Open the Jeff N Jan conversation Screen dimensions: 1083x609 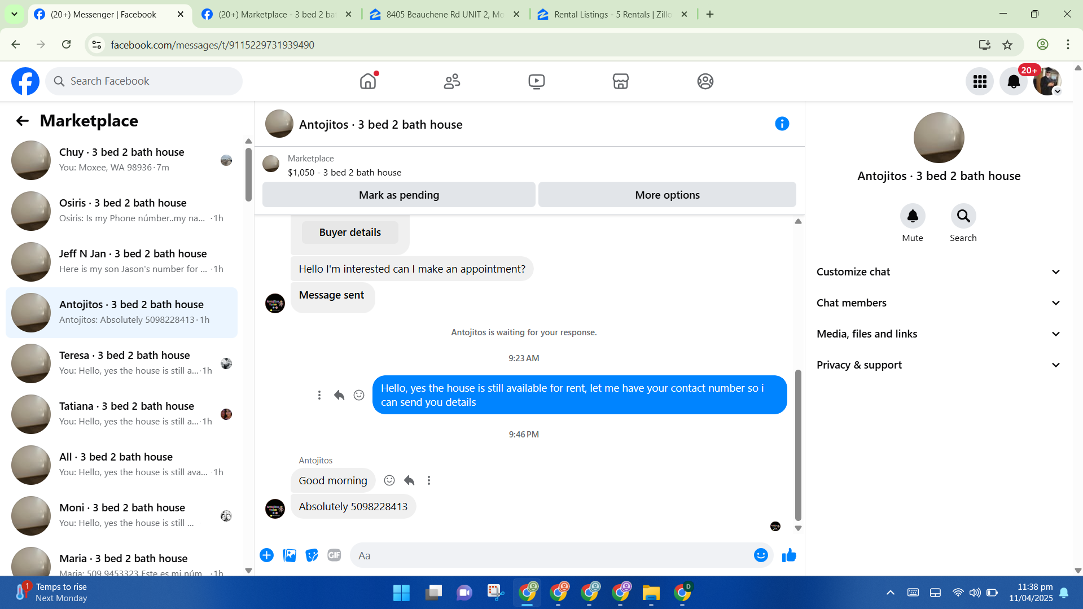point(121,262)
